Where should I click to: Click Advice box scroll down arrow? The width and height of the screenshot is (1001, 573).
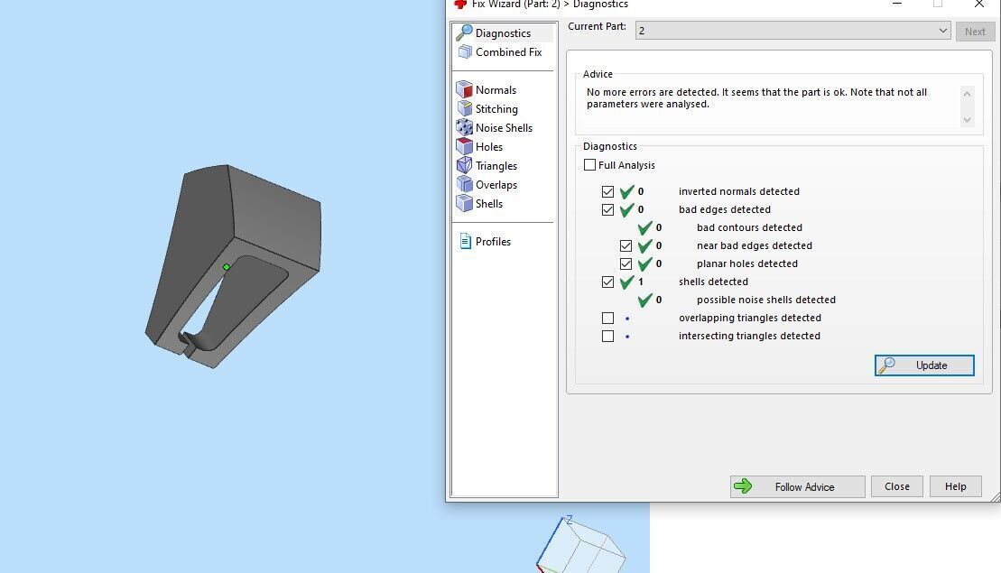968,119
